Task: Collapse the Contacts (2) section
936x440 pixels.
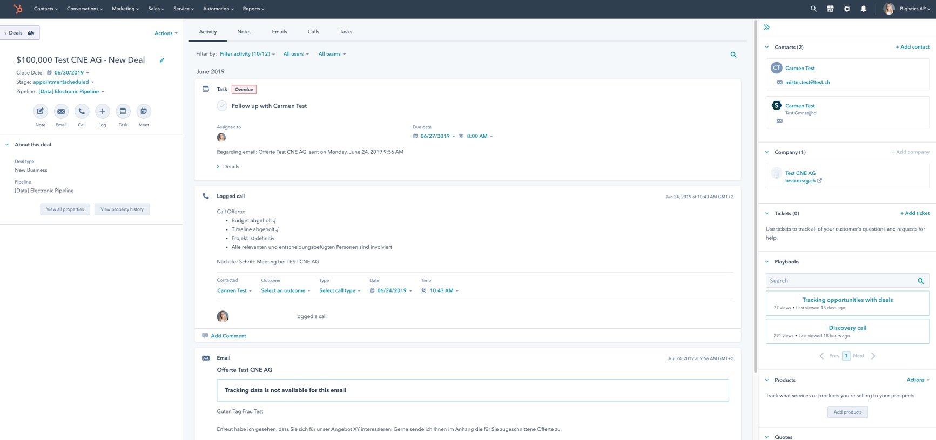Action: click(x=767, y=48)
